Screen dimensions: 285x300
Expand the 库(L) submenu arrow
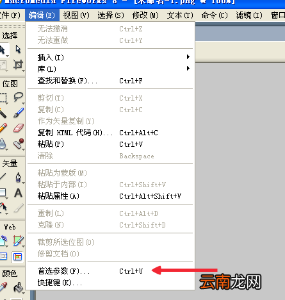(188, 68)
